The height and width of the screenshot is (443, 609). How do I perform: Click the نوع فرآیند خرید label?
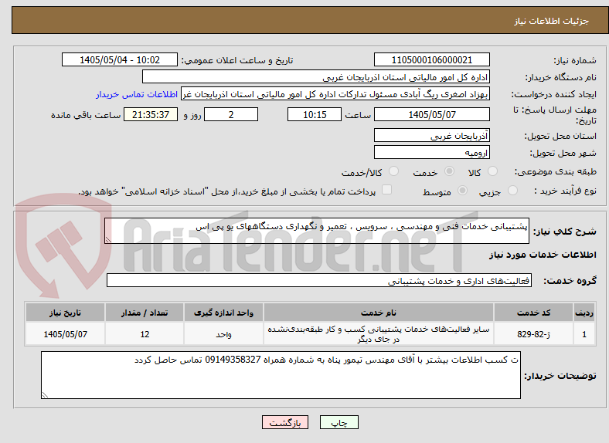point(565,191)
